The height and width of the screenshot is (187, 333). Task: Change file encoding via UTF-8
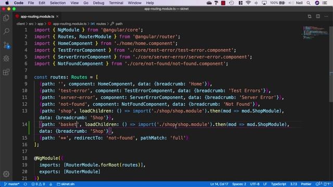tap(254, 184)
